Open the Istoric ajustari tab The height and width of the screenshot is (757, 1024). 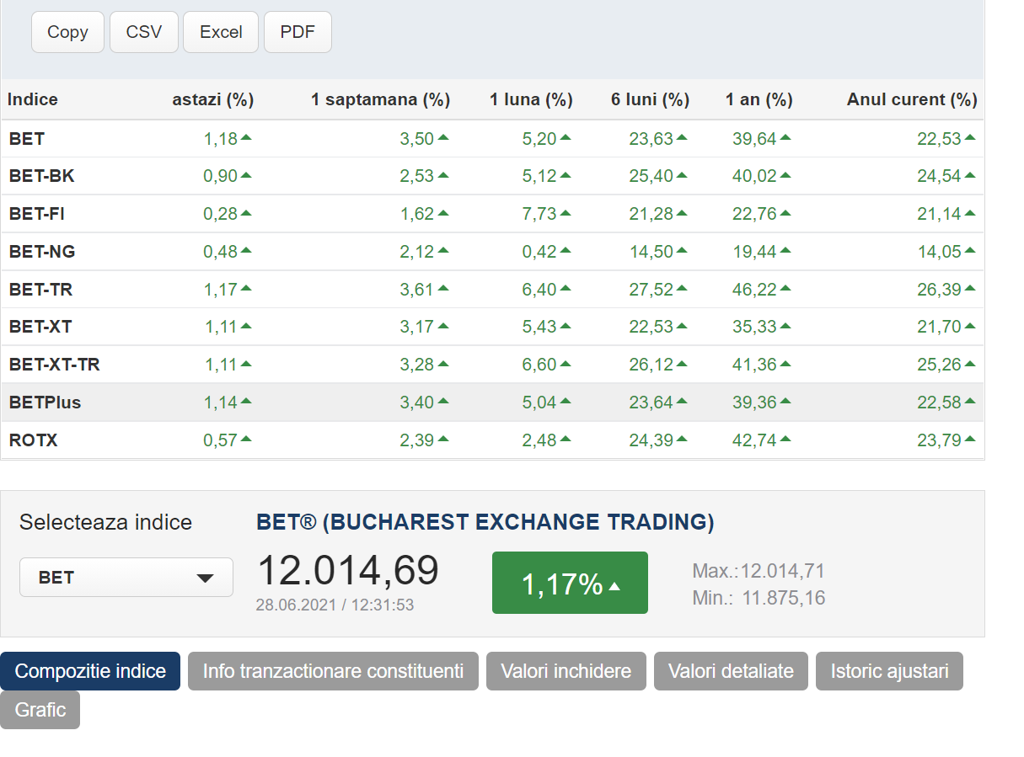889,671
